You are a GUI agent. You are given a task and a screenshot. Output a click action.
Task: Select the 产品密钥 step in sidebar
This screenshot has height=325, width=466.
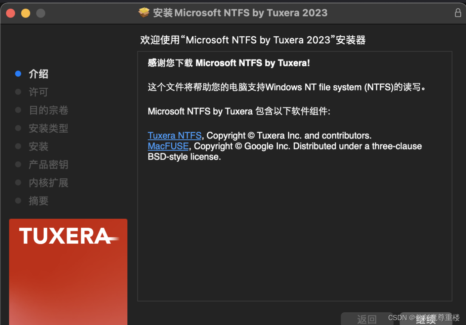(49, 165)
